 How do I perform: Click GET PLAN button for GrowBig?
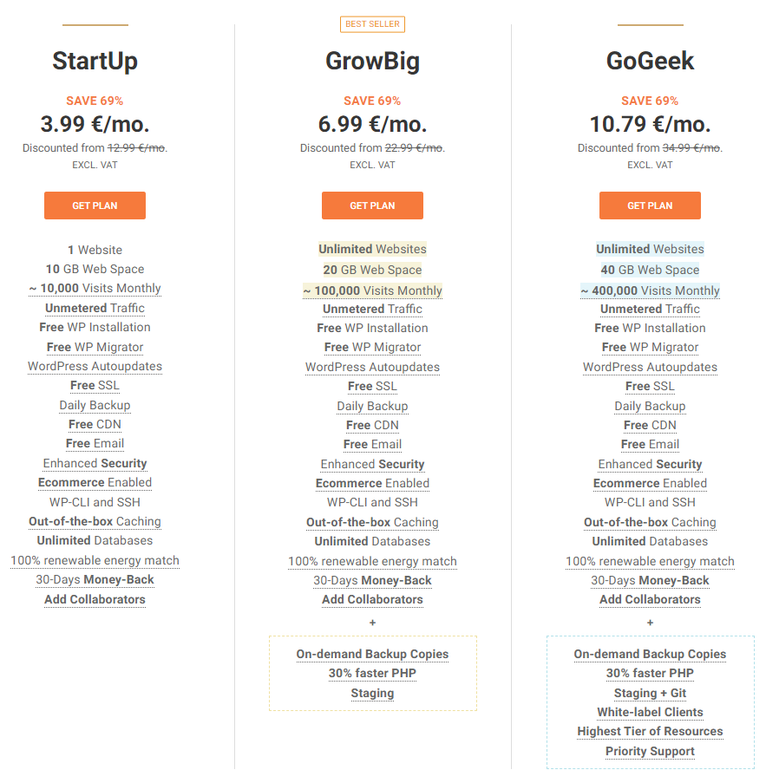tap(372, 206)
